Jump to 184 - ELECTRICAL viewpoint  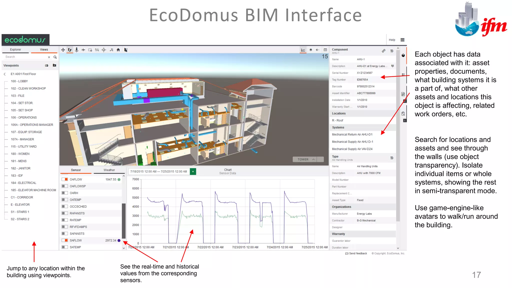click(x=23, y=183)
